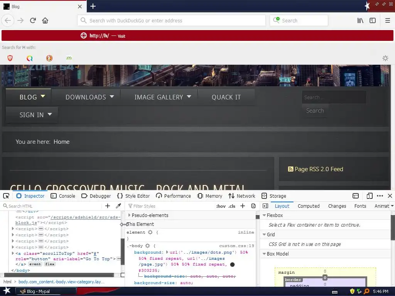Collapse the Flexbox section
Image resolution: width=395 pixels, height=296 pixels.
coord(264,215)
